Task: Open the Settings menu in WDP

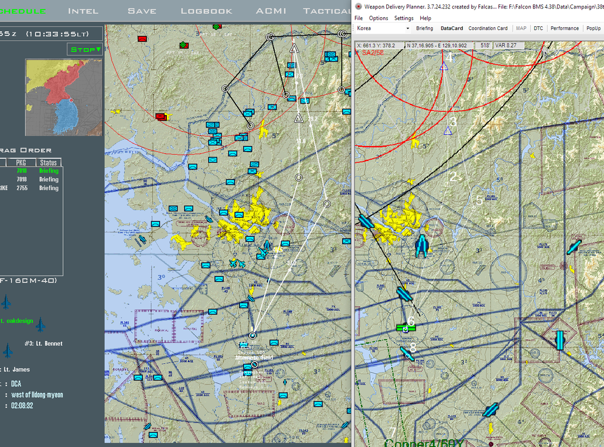Action: coord(404,18)
